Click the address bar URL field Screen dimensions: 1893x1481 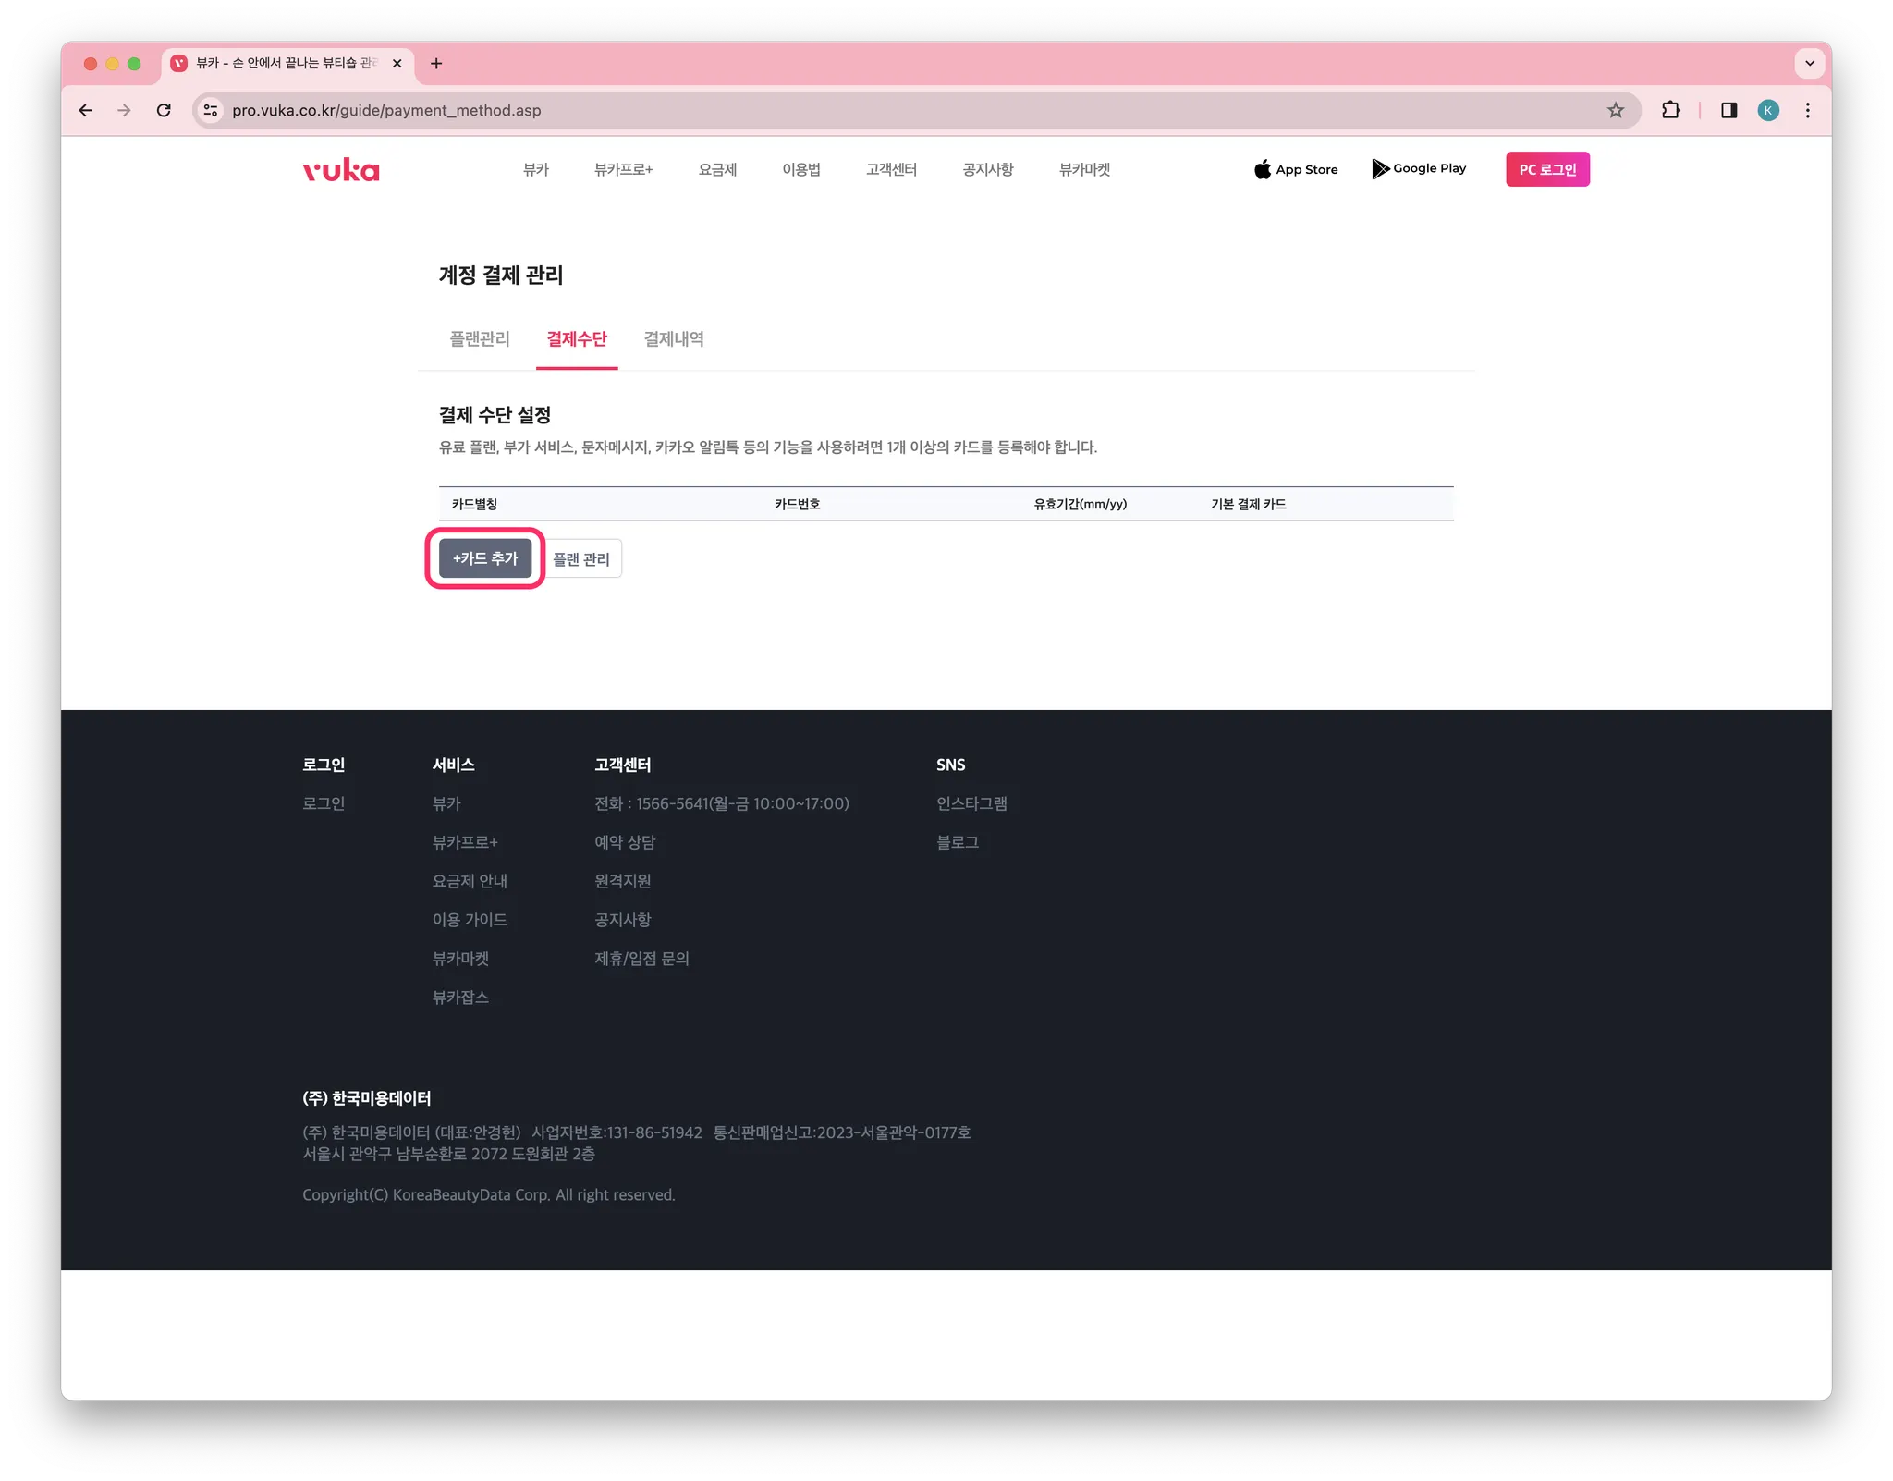[x=832, y=110]
